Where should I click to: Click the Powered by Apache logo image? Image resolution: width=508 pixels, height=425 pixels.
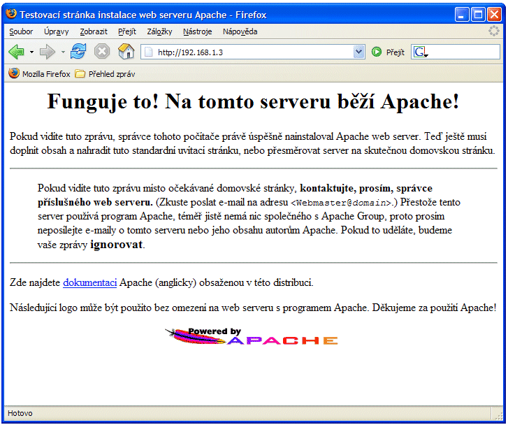click(x=252, y=336)
